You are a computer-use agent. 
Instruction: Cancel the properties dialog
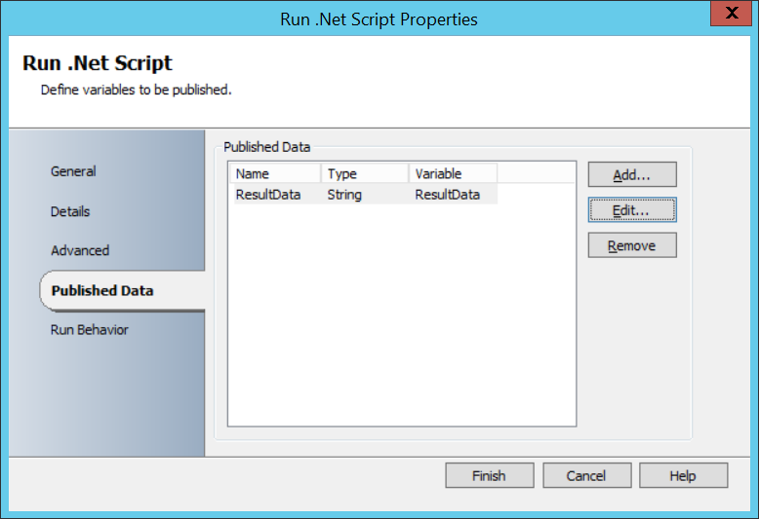click(x=586, y=475)
